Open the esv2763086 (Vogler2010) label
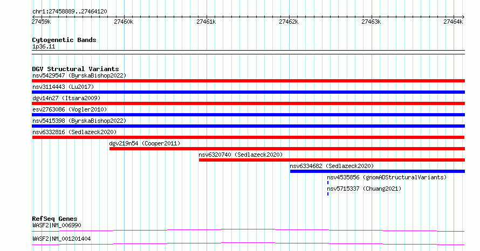The height and width of the screenshot is (251, 480). coord(70,109)
